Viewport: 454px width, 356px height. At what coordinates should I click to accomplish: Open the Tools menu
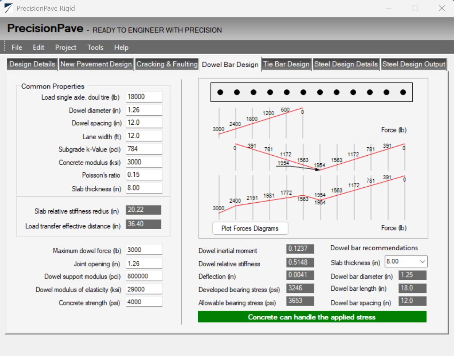coord(95,47)
